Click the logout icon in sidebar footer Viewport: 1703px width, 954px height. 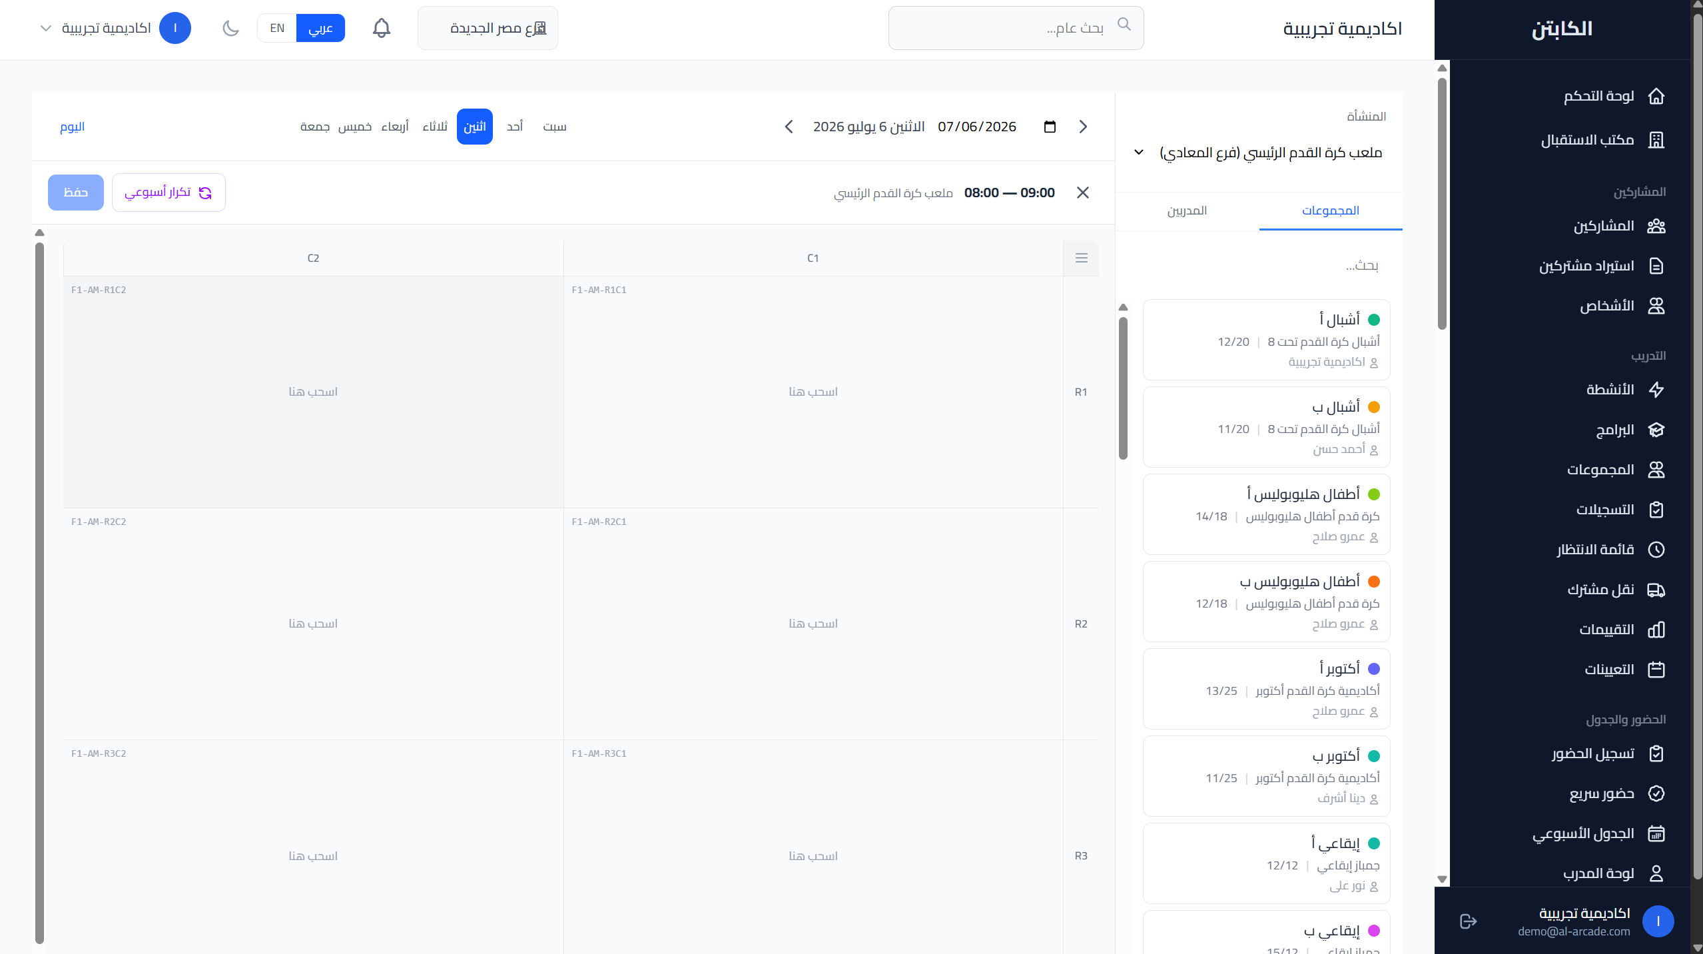click(1468, 921)
